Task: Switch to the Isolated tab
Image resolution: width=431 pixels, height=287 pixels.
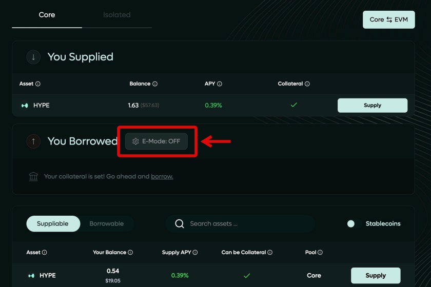Action: tap(117, 15)
